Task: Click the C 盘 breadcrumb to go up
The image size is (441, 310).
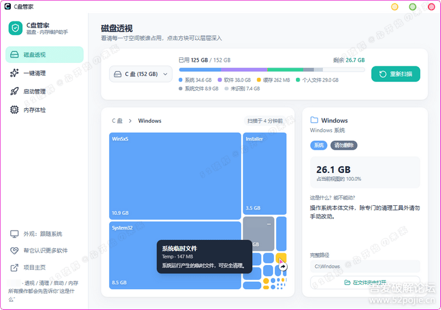Action: (117, 121)
